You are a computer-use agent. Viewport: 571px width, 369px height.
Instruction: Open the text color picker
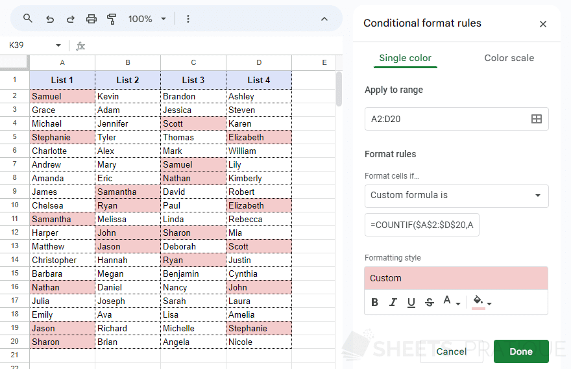[x=452, y=301]
